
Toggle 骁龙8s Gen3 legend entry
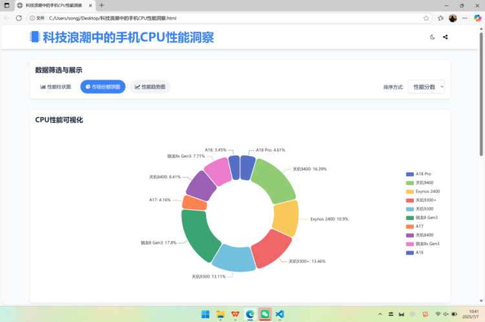tap(423, 244)
